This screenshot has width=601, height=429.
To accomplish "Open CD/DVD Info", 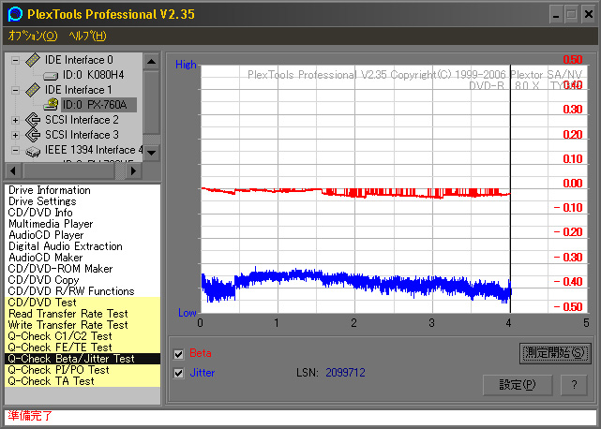I will click(83, 213).
